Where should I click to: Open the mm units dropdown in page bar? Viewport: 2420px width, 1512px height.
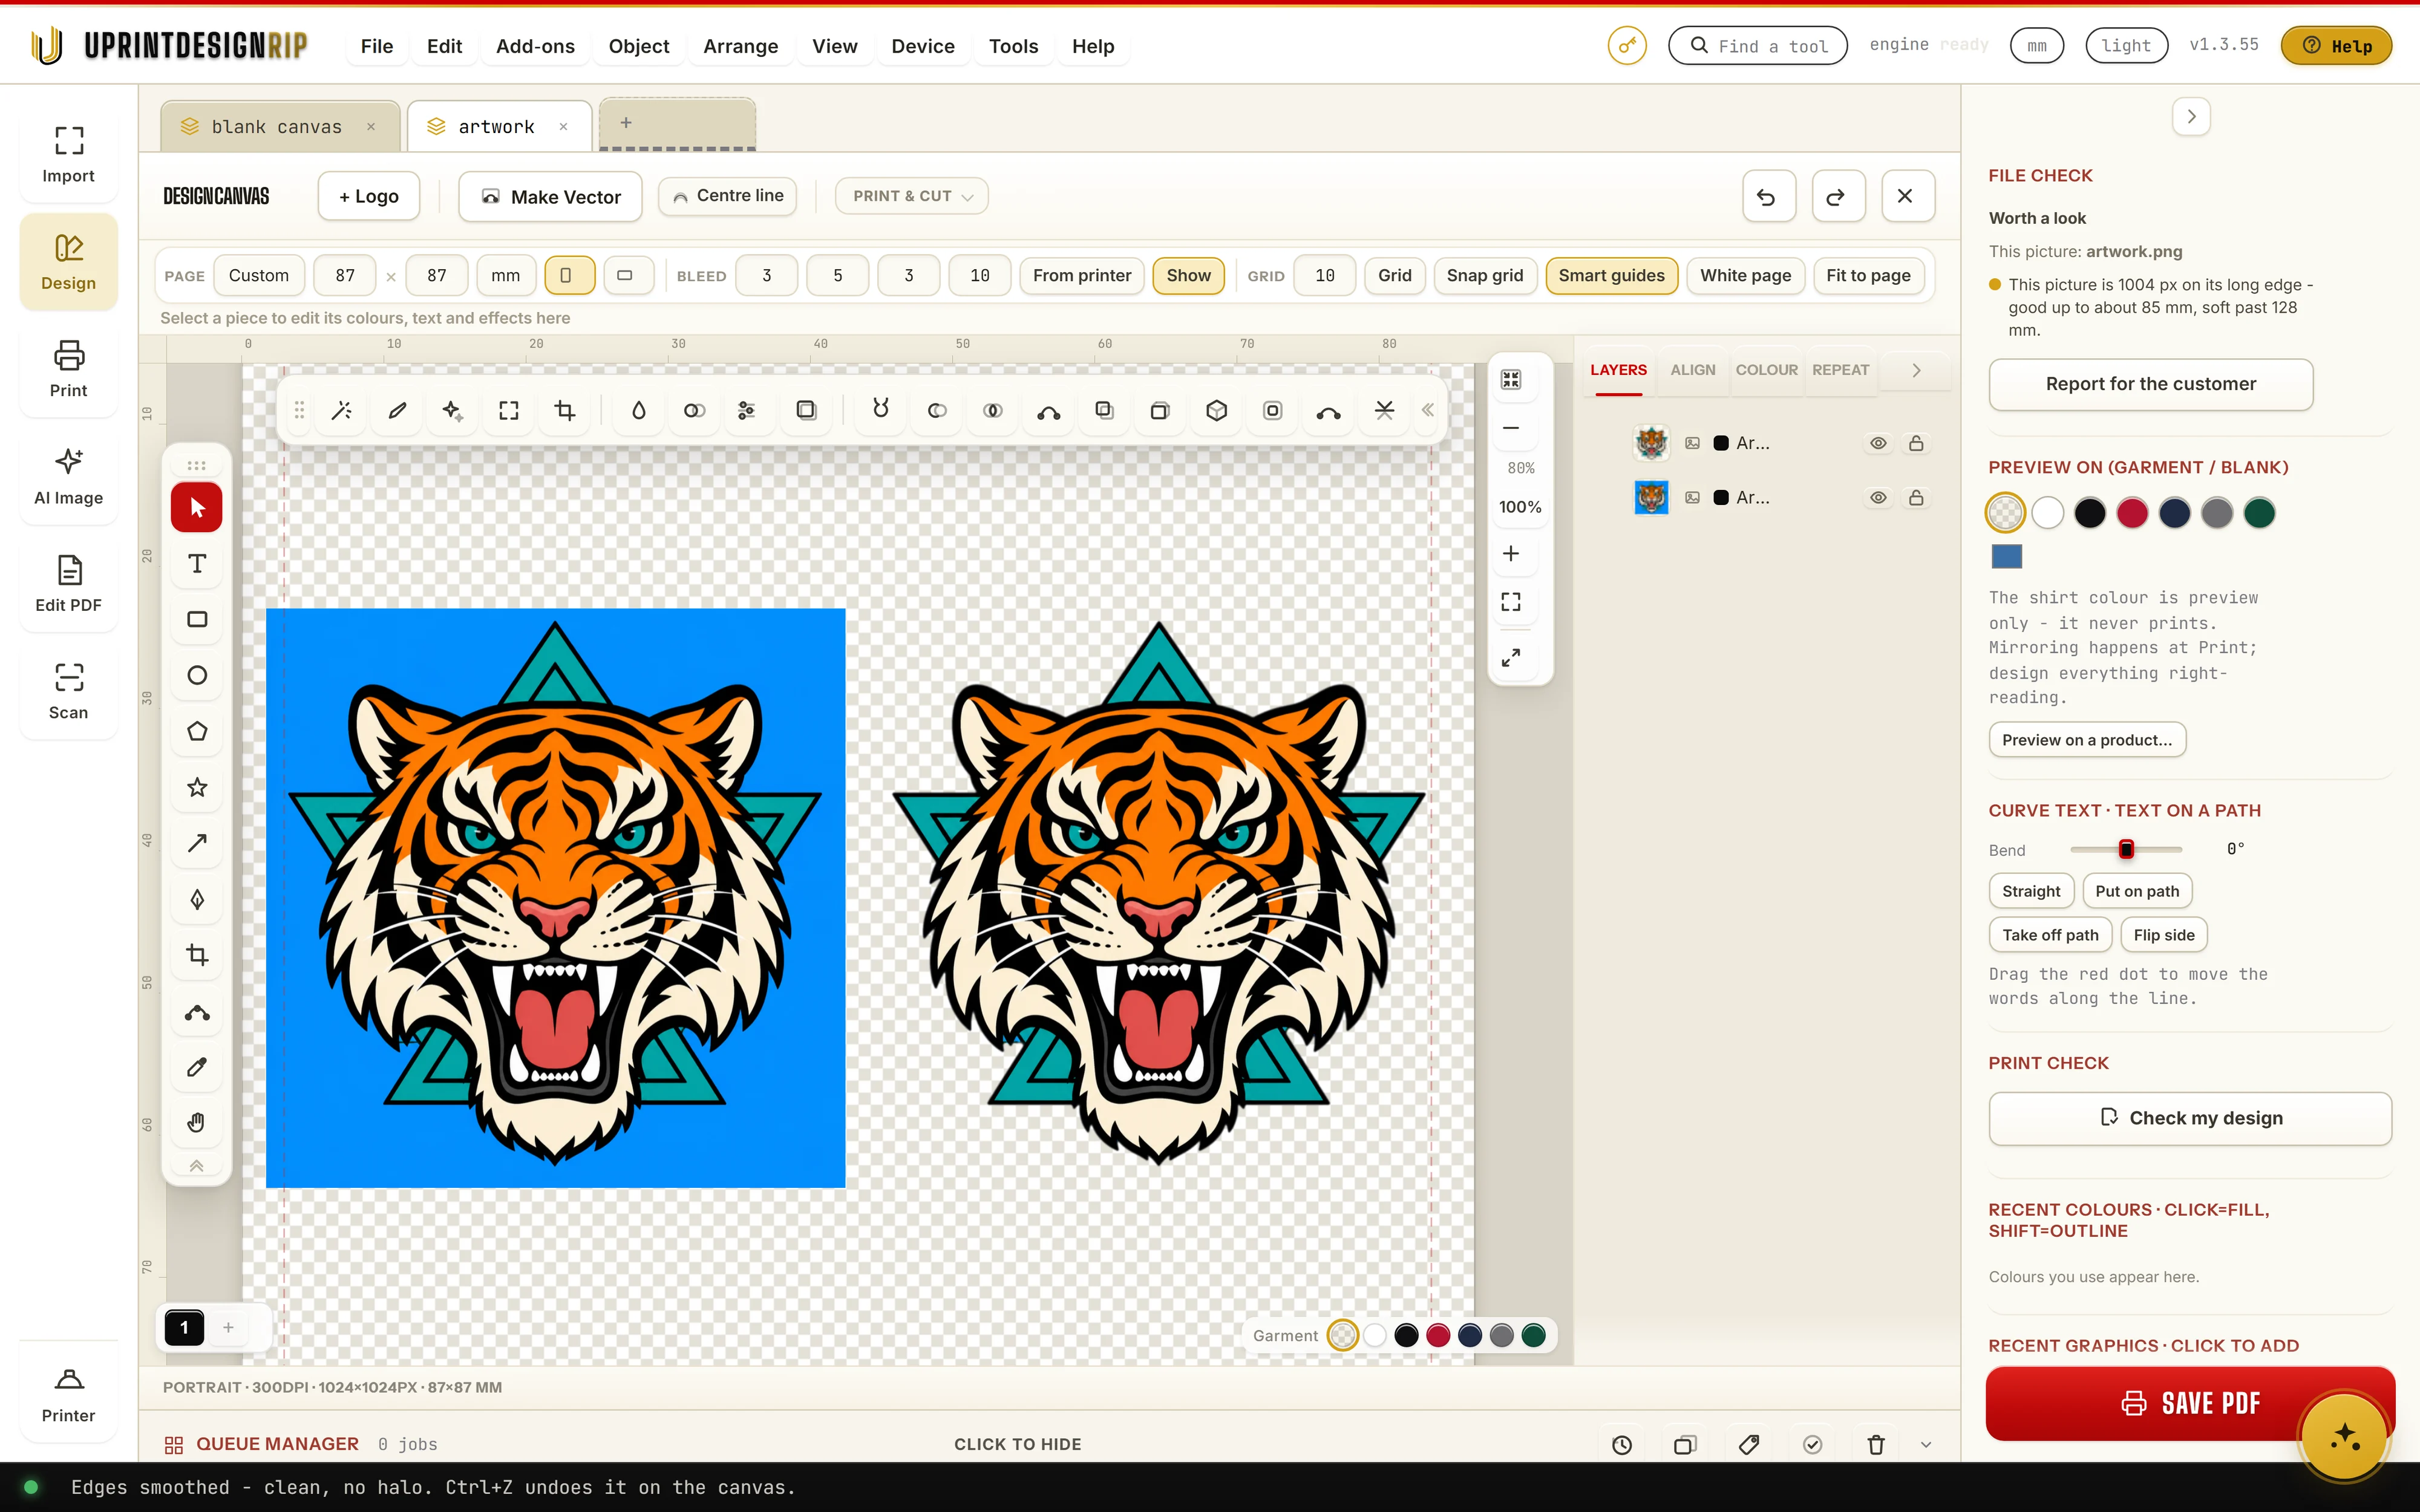pos(506,275)
